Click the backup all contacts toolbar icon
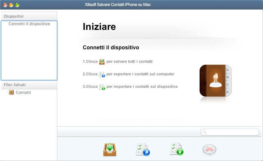 point(110,149)
